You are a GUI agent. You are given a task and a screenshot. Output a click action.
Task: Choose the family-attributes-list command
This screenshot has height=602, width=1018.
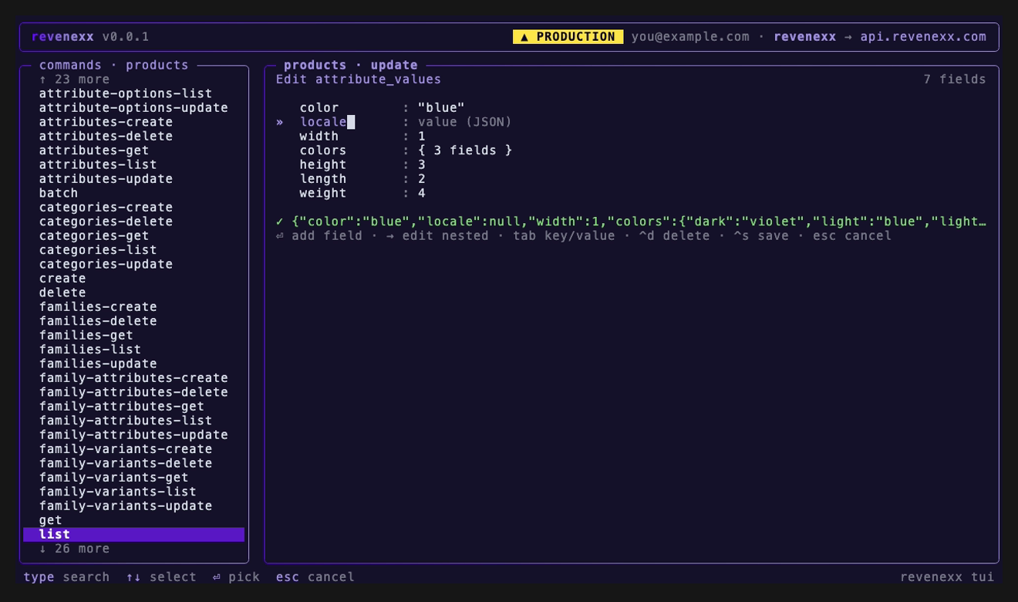[x=126, y=420]
